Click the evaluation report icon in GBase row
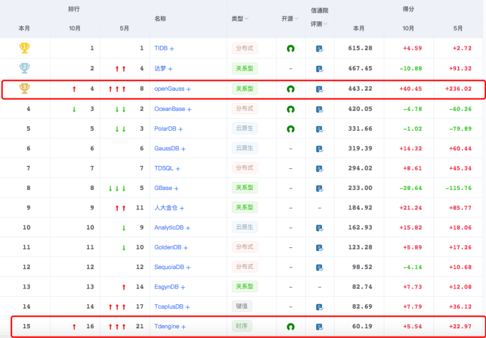This screenshot has width=486, height=338. [320, 189]
